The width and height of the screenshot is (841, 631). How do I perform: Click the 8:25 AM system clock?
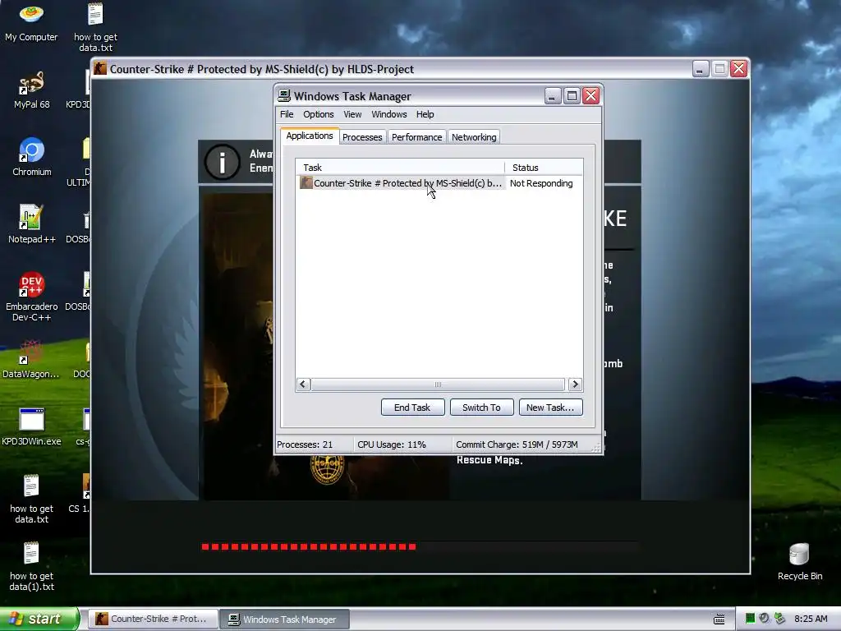point(811,619)
